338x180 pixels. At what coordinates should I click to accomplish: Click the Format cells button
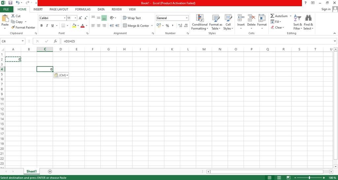point(262,22)
